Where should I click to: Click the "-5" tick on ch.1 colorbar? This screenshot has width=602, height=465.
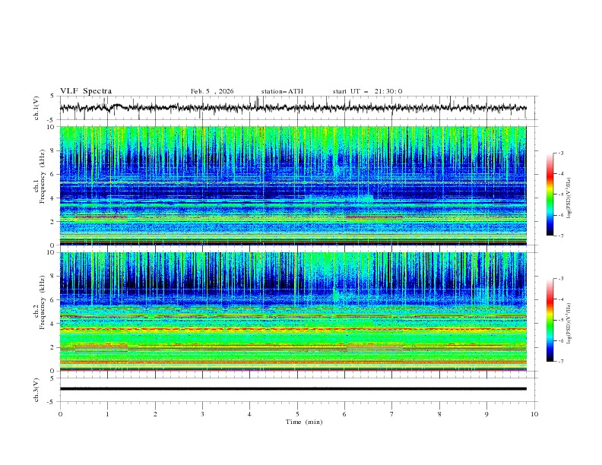560,195
